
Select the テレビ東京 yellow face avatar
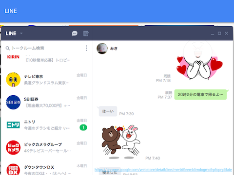pyautogui.click(x=13, y=80)
